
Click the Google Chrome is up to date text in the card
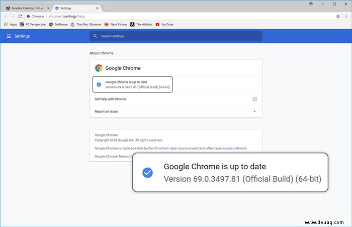pos(126,82)
